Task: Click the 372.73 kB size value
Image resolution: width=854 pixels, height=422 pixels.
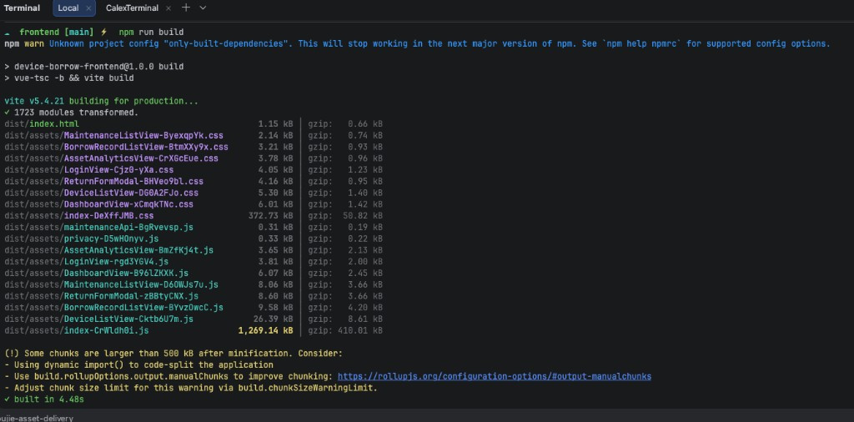Action: (x=271, y=216)
